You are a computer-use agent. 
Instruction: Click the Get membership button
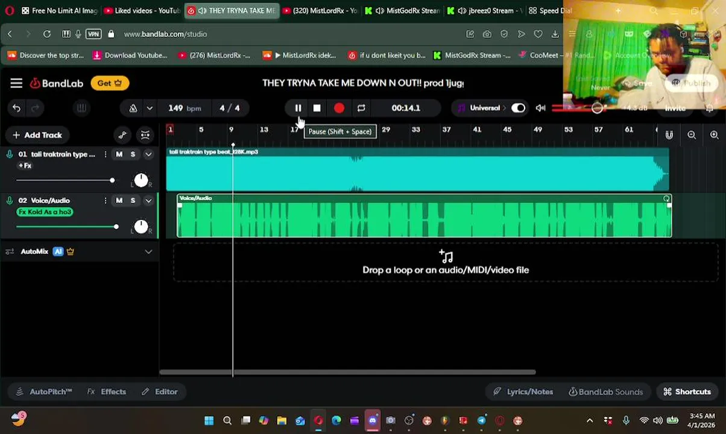tap(110, 83)
